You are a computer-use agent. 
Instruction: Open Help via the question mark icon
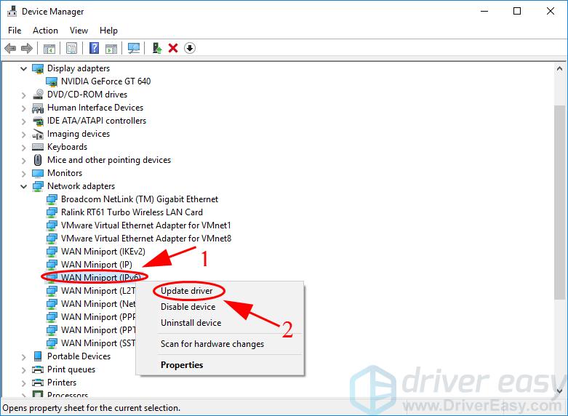94,49
